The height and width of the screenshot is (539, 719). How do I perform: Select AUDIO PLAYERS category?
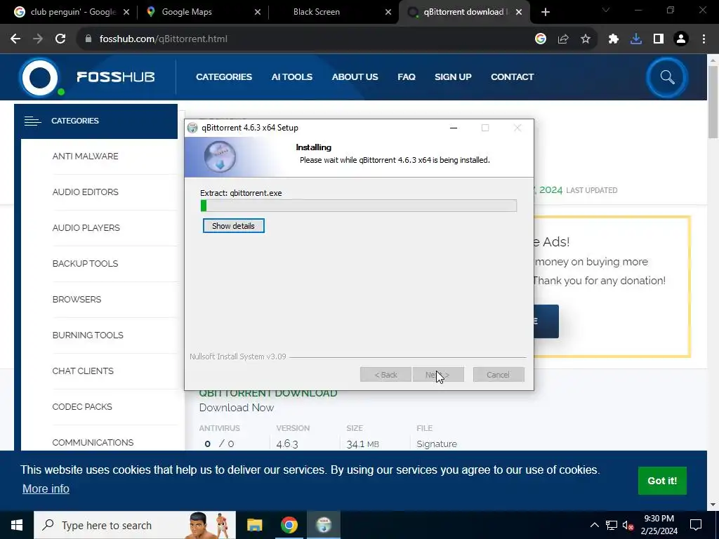coord(86,228)
